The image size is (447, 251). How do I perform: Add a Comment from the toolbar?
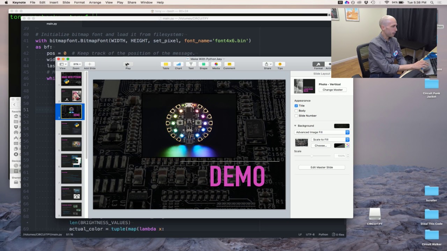tap(229, 64)
